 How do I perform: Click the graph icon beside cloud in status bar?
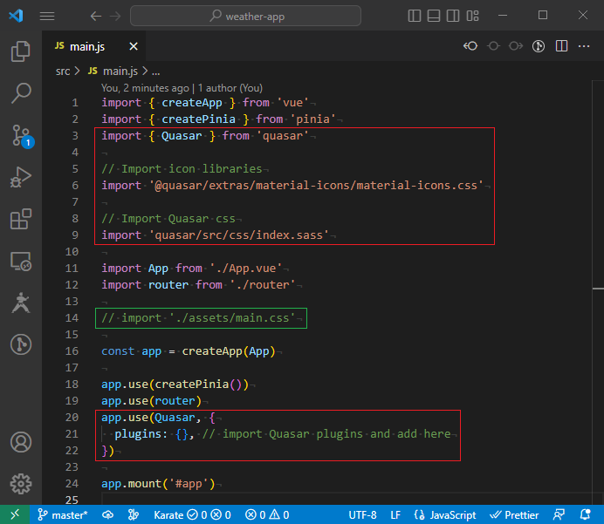pyautogui.click(x=134, y=514)
